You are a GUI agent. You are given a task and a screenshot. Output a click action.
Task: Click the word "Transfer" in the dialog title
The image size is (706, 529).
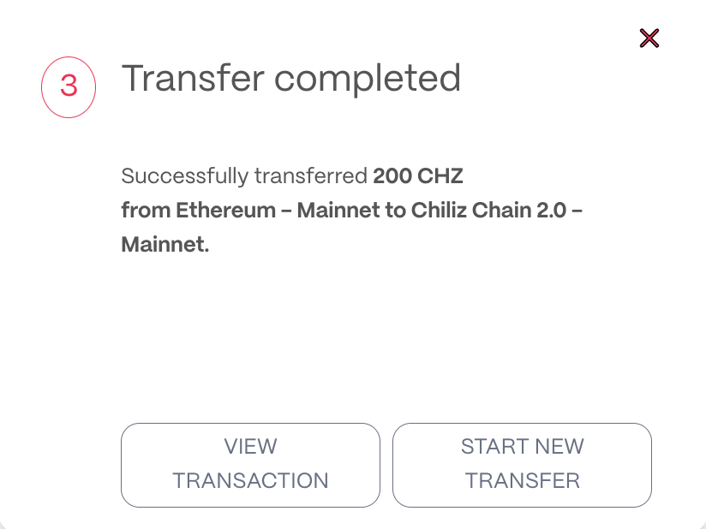click(x=193, y=79)
